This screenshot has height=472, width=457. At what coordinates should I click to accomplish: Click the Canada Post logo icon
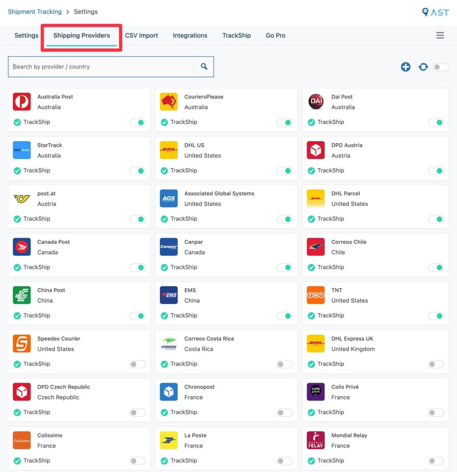point(22,247)
